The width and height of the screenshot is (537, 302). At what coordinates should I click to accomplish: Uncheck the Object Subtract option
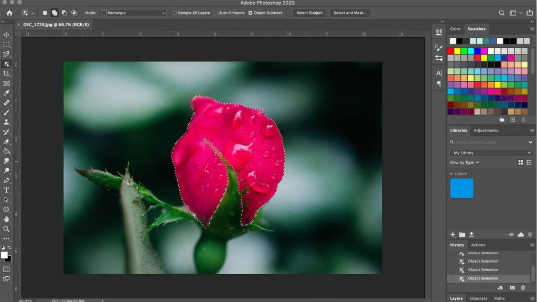pos(250,13)
